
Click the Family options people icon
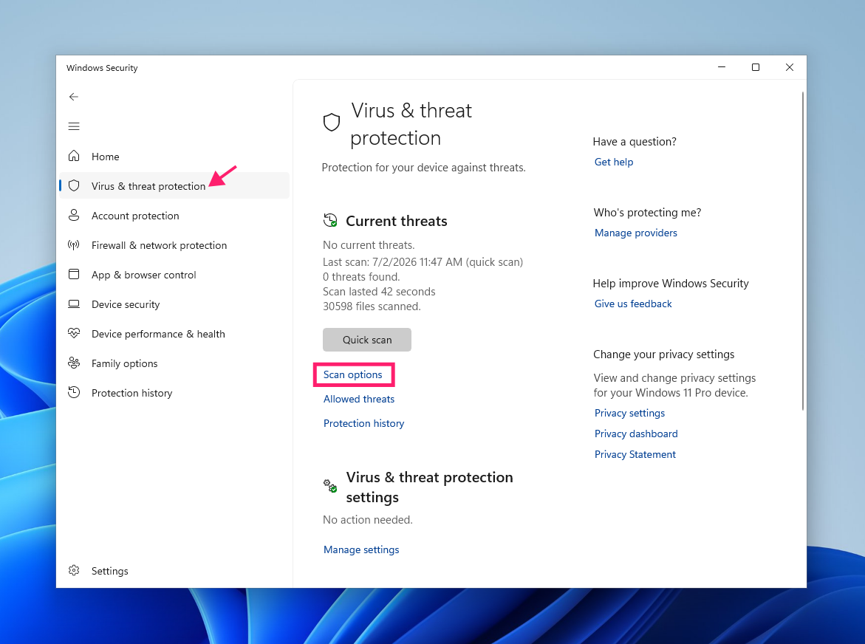74,363
